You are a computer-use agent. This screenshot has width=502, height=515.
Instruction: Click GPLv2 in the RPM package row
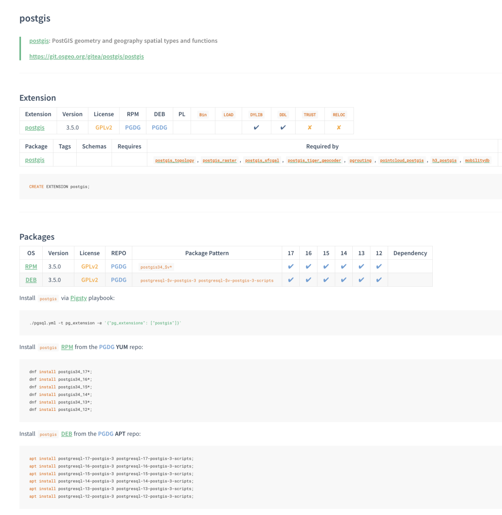tap(89, 266)
